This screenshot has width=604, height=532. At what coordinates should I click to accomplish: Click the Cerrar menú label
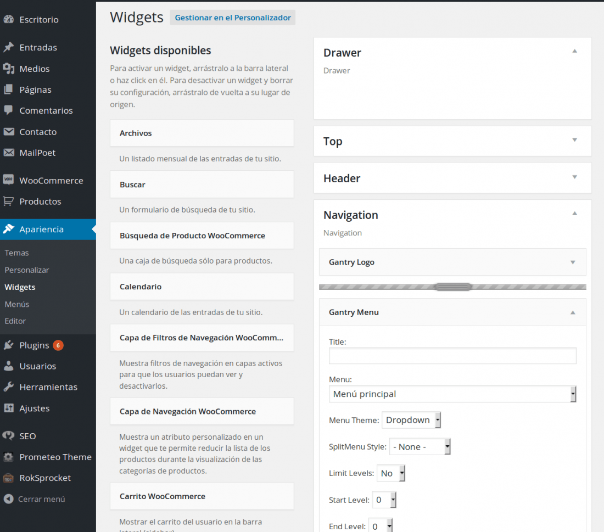(42, 499)
